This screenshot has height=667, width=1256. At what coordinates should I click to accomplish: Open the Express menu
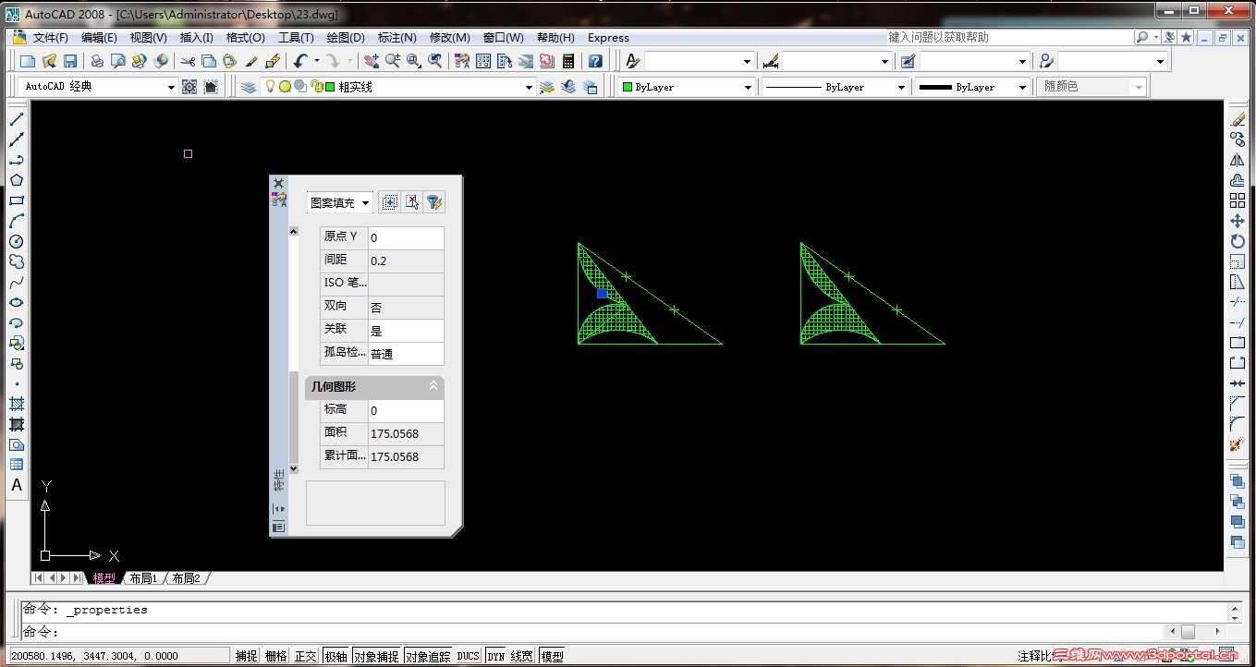pyautogui.click(x=608, y=38)
